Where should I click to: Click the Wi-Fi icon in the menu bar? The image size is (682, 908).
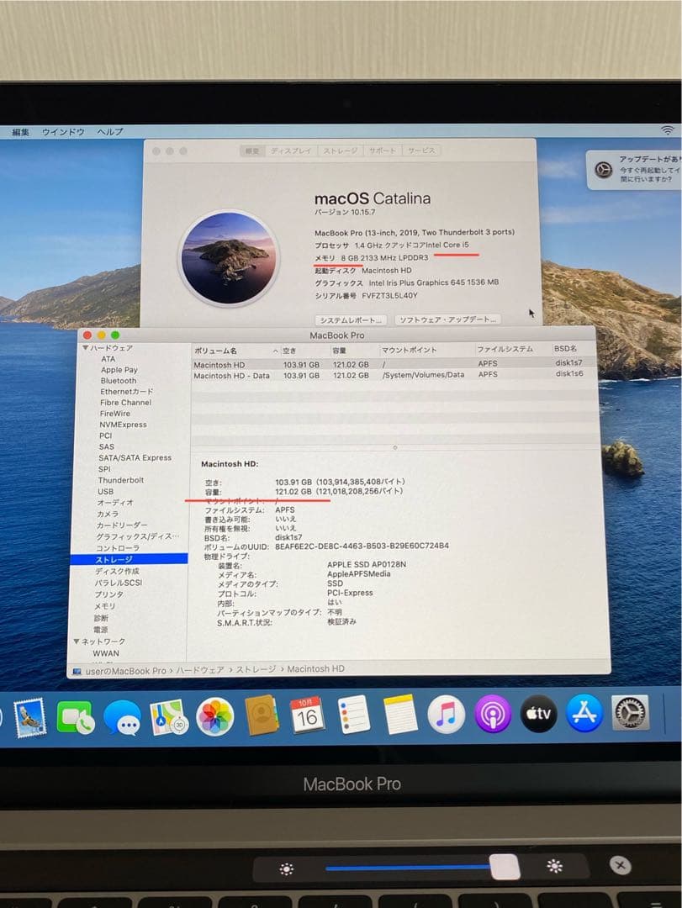coord(669,130)
